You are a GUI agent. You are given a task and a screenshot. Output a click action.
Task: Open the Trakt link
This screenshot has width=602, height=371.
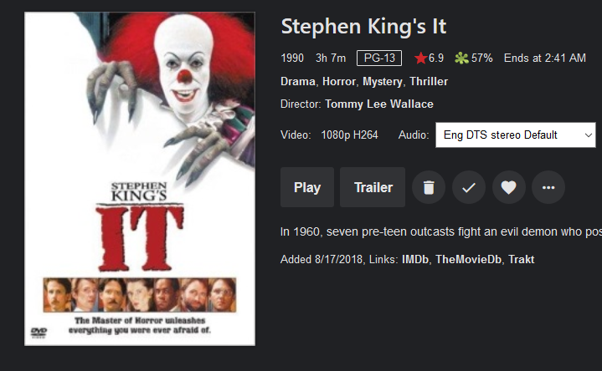[x=521, y=260]
